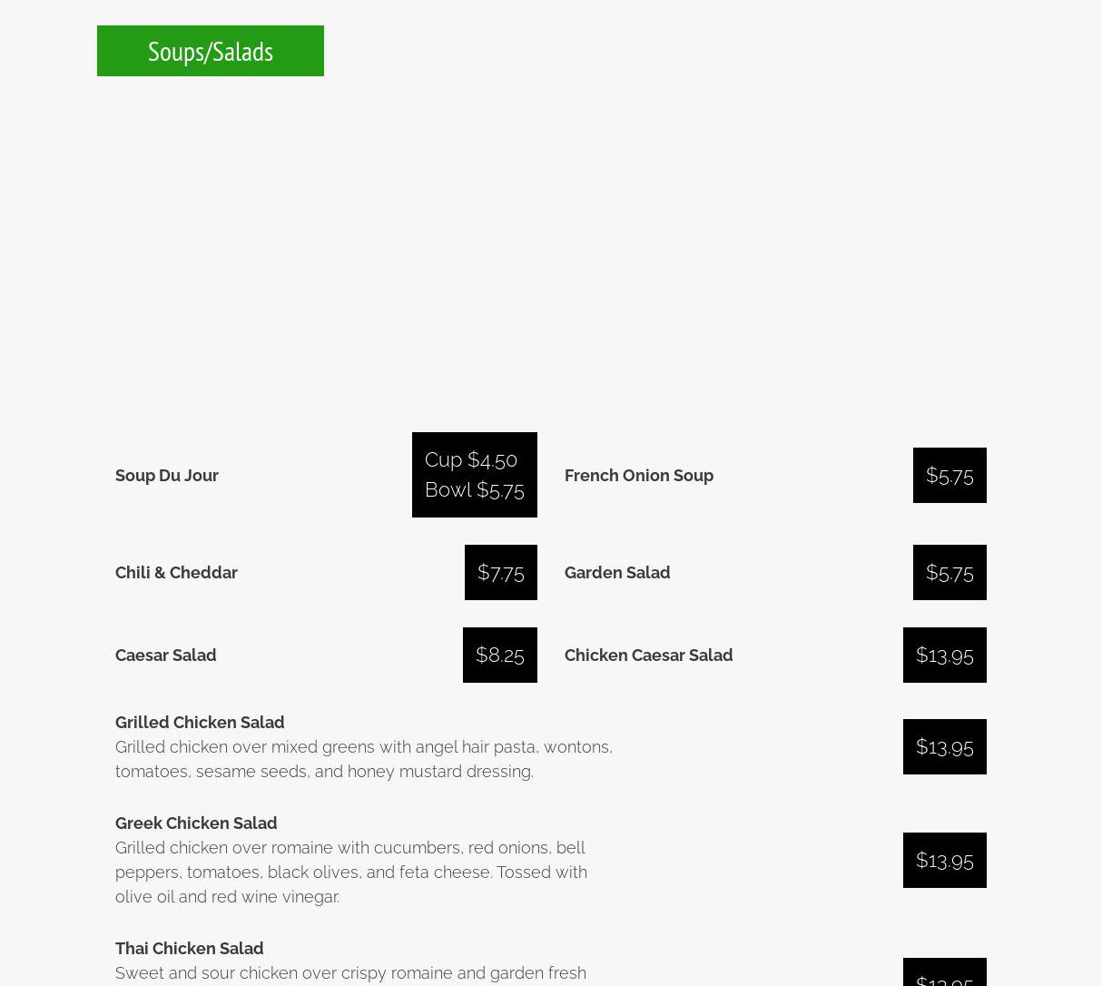Click the $8.25 price badge
1102x986 pixels.
499,655
